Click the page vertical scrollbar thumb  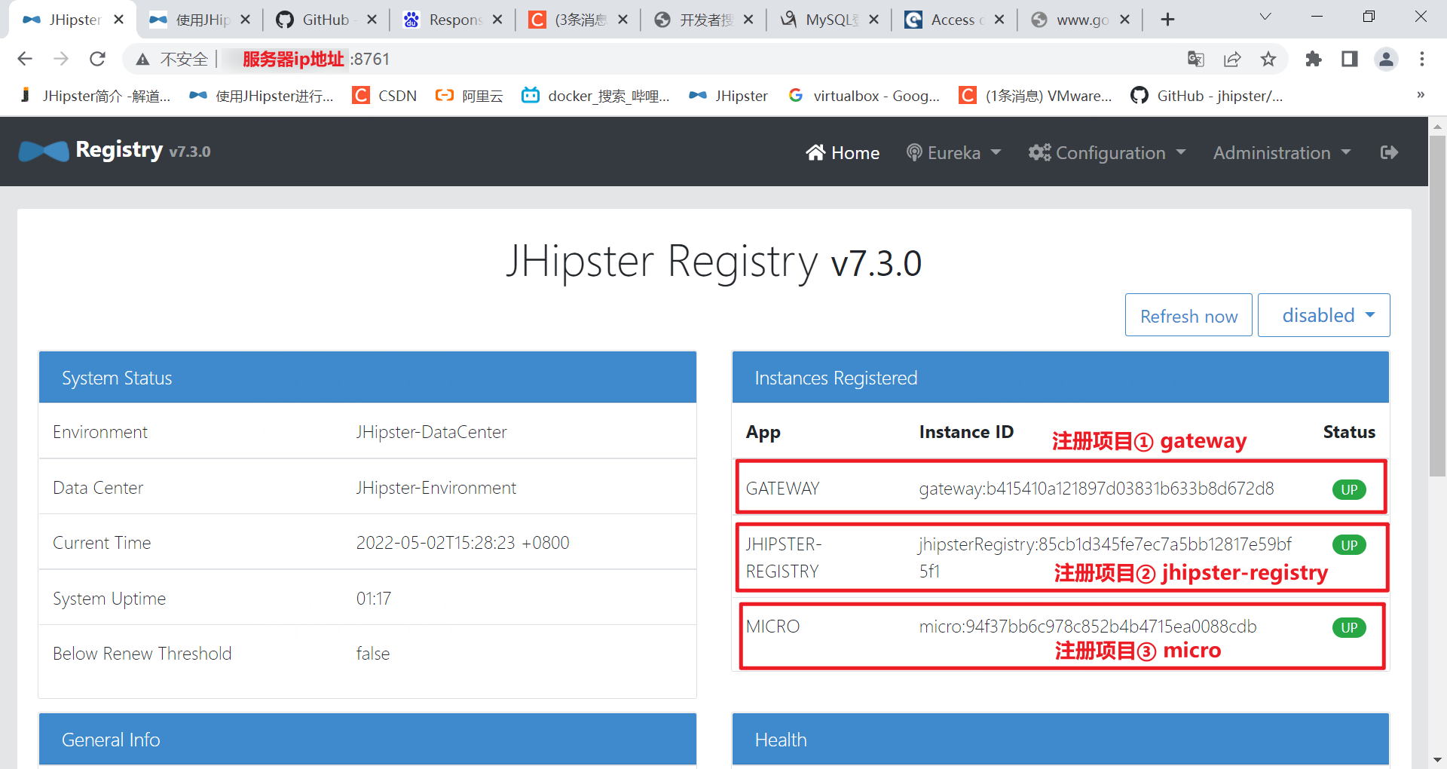pyautogui.click(x=1437, y=305)
